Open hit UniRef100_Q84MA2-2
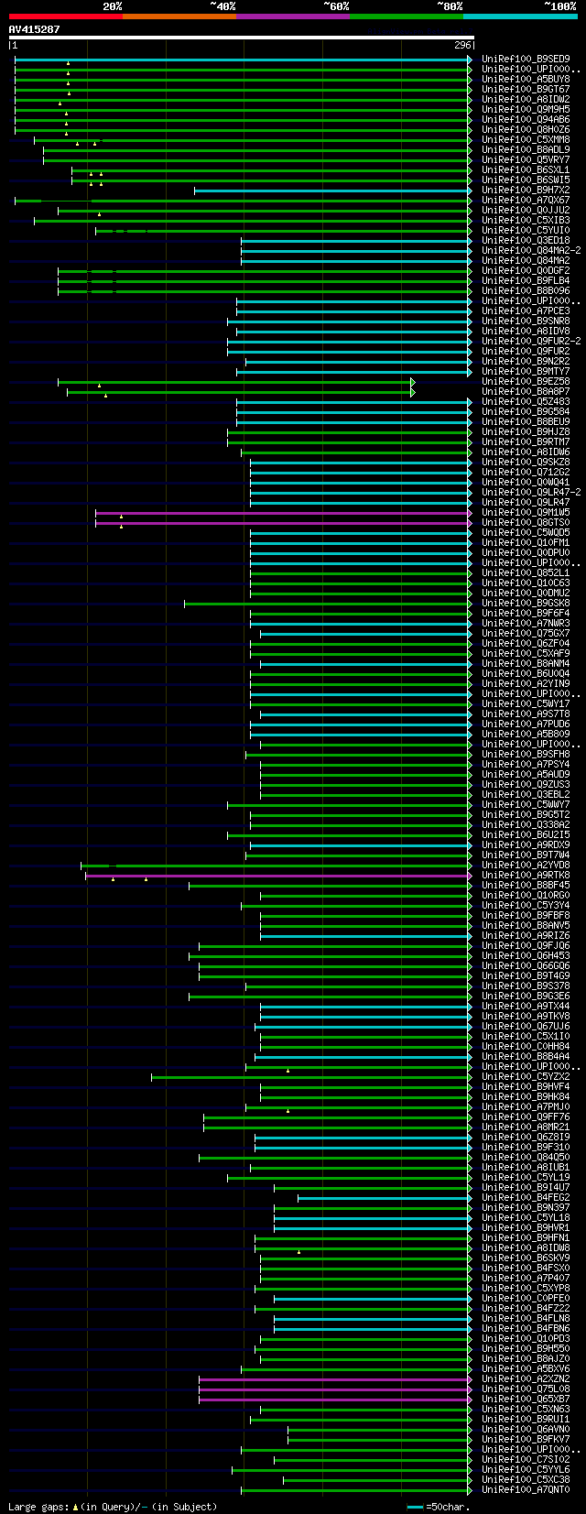The image size is (586, 1514). tap(531, 251)
